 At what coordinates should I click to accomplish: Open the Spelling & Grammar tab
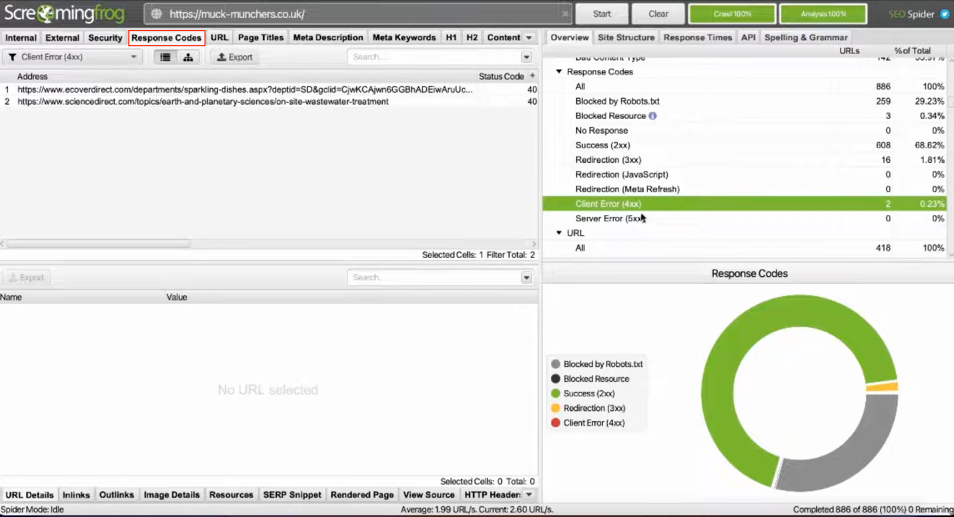[x=806, y=37]
